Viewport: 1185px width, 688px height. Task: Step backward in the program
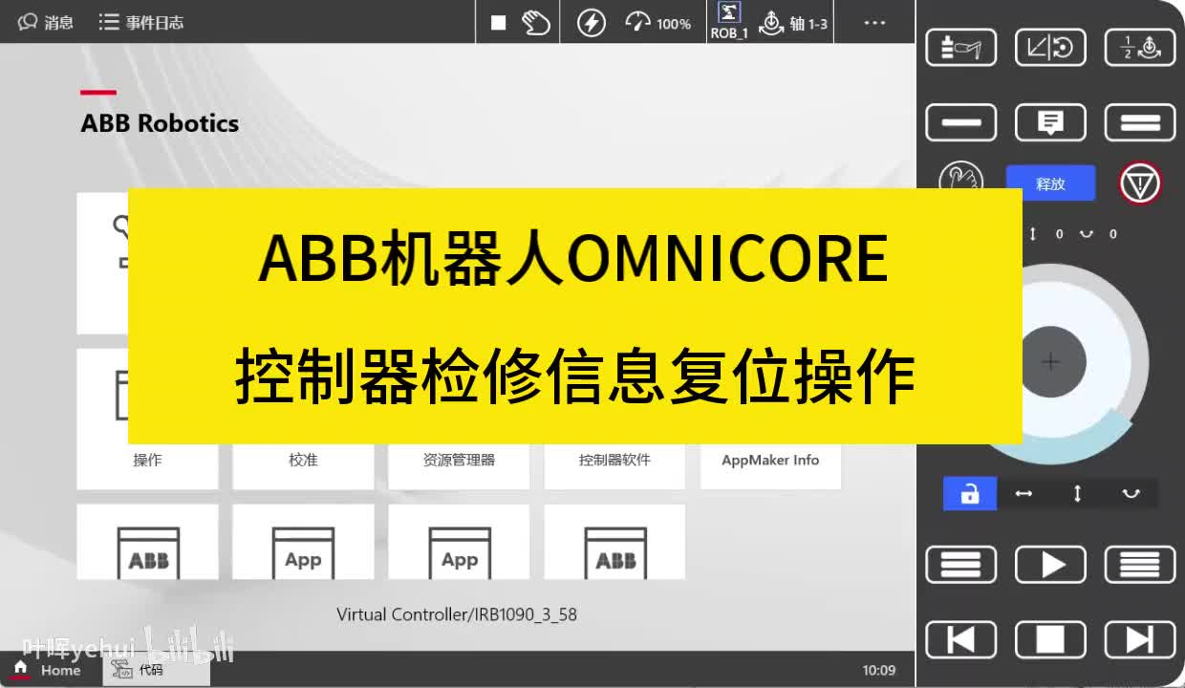pos(960,639)
